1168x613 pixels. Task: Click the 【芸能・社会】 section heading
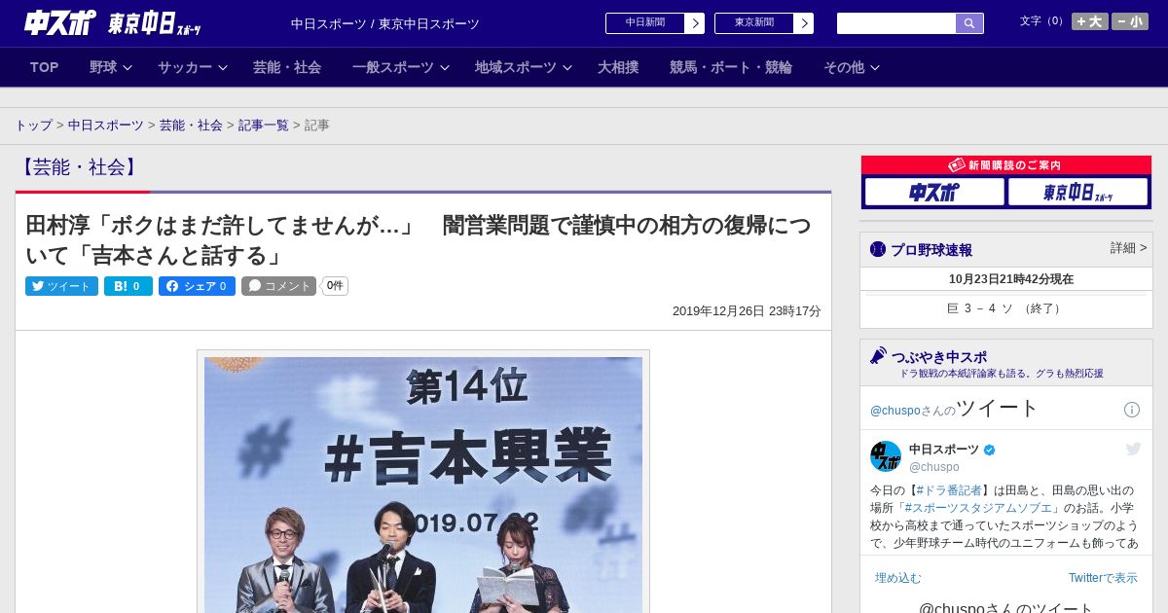(78, 167)
